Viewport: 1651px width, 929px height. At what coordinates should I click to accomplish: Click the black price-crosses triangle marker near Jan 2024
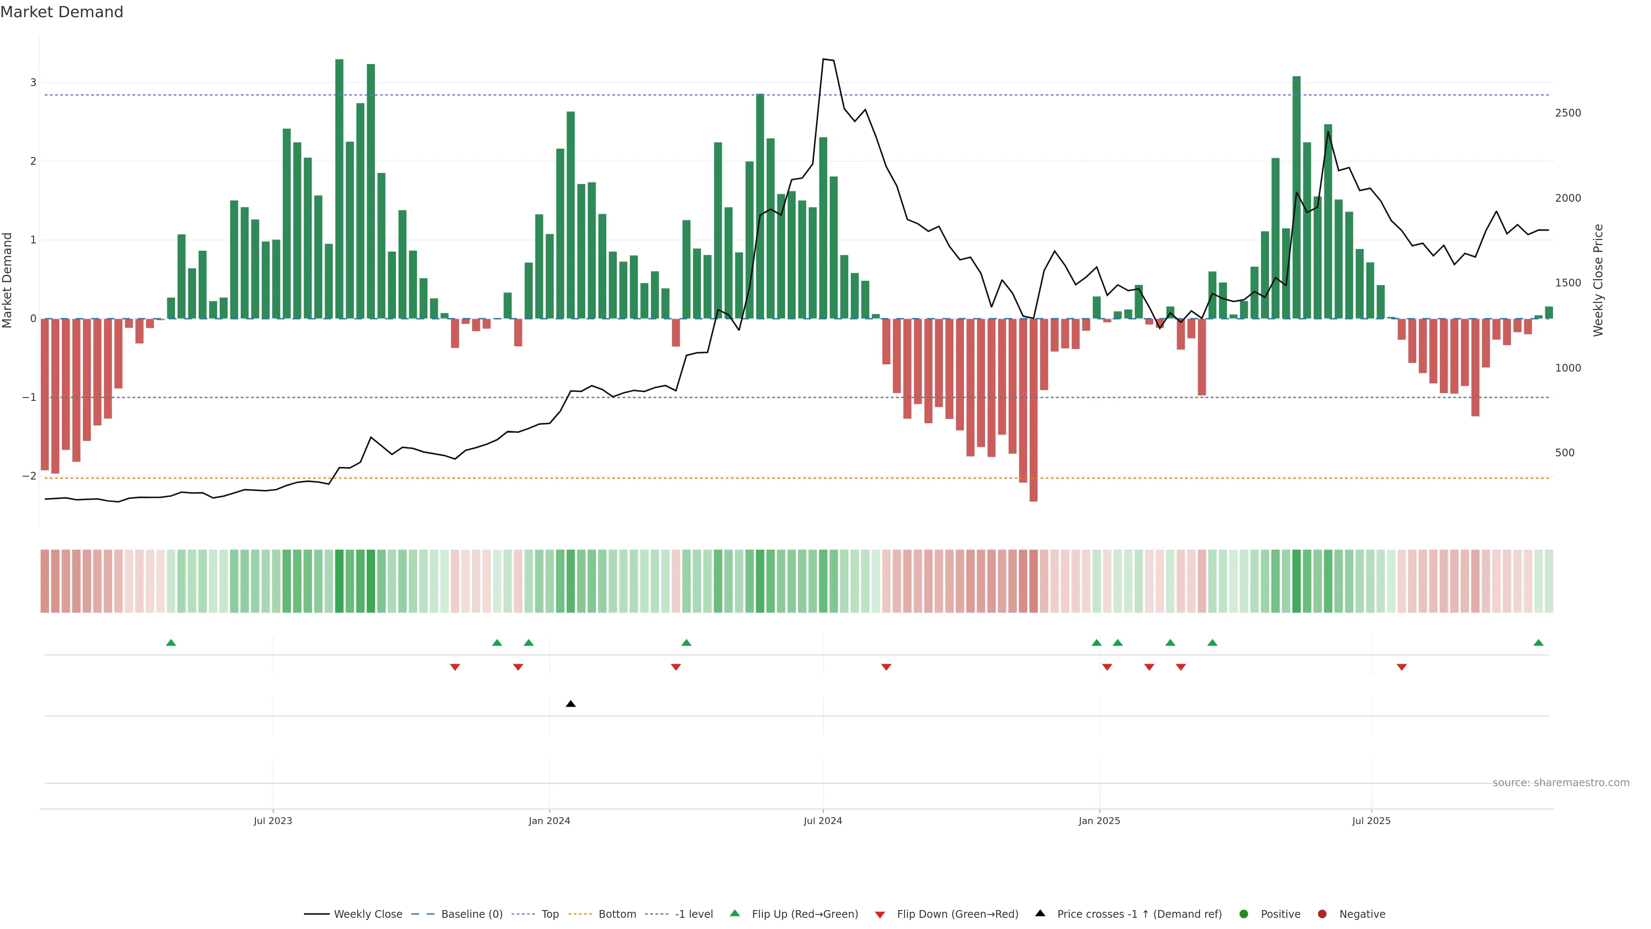coord(571,704)
